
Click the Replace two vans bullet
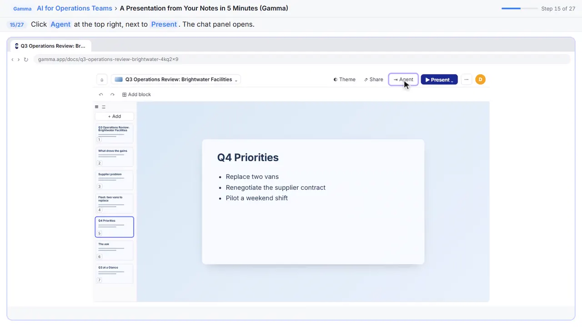(252, 177)
